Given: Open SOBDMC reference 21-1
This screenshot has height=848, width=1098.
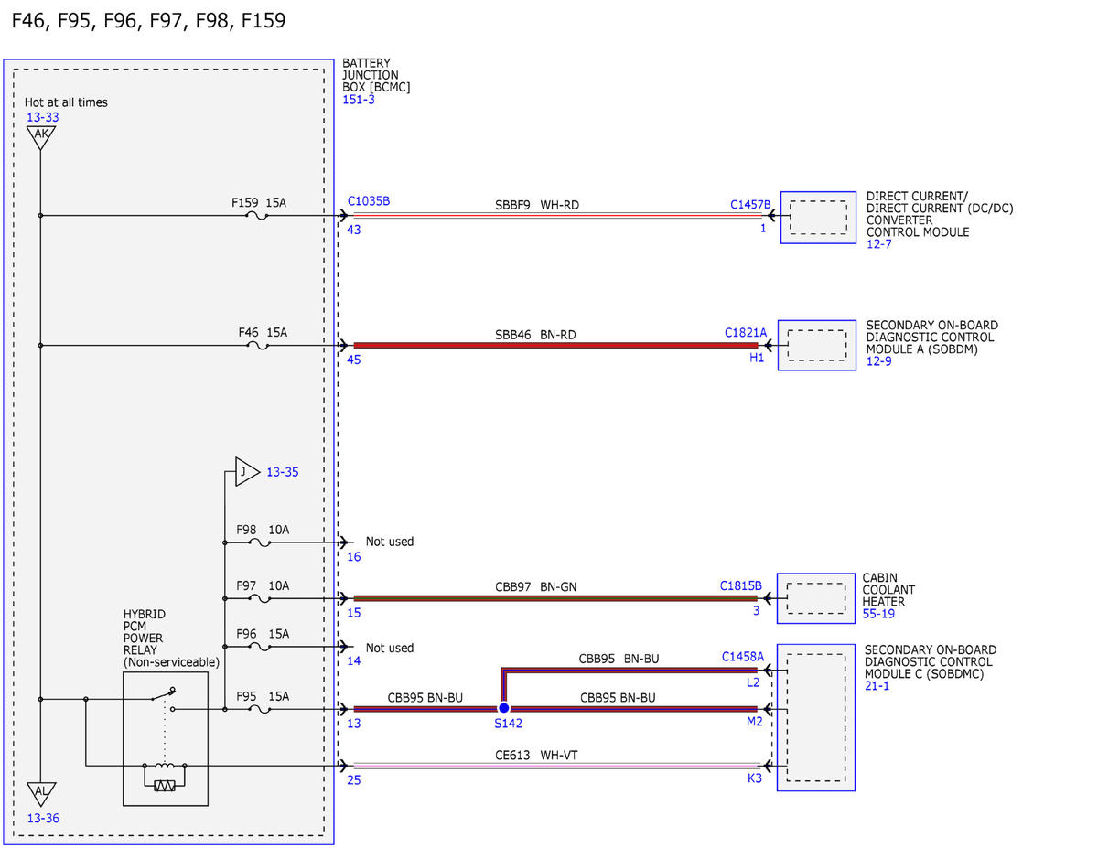Looking at the screenshot, I should pyautogui.click(x=878, y=685).
